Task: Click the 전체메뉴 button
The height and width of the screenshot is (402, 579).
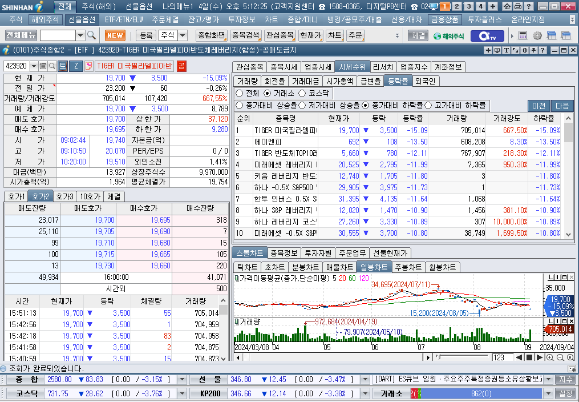Action: click(x=21, y=35)
